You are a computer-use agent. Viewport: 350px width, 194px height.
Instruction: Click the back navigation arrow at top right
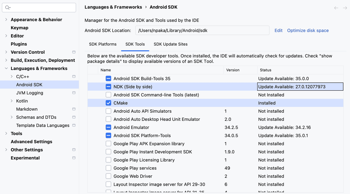[x=336, y=7]
